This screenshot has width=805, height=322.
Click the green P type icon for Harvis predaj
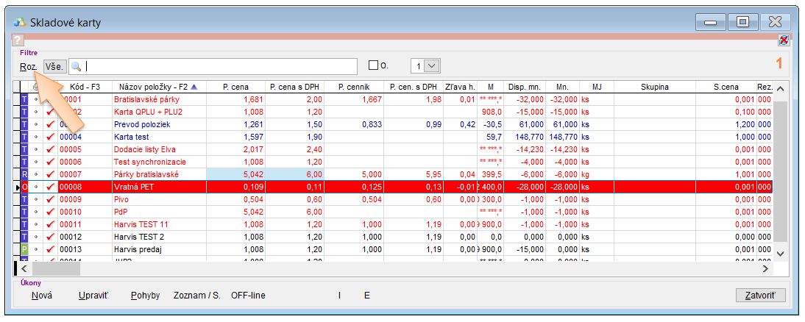24,249
